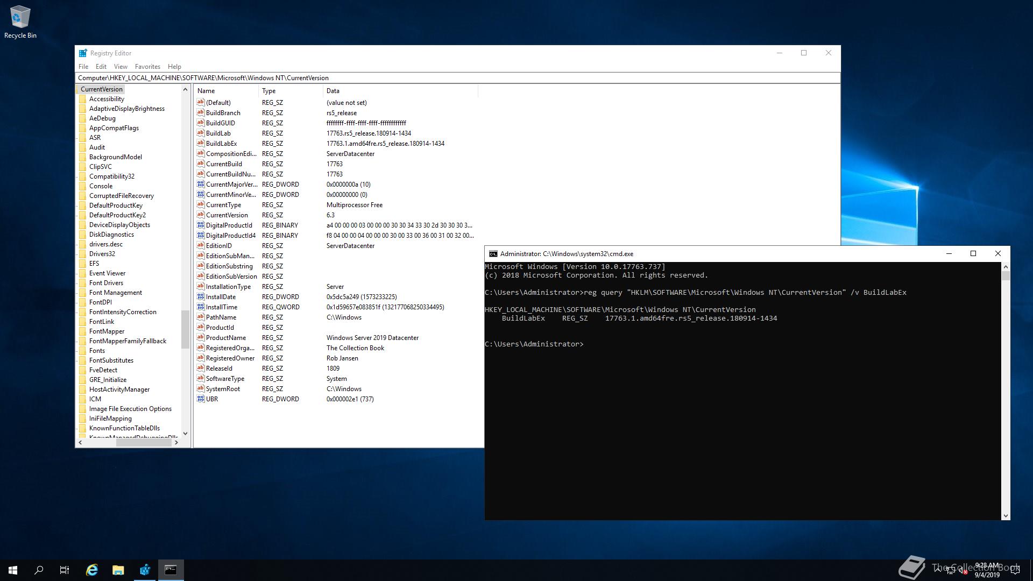
Task: Click the ReleaseId data '1809'
Action: [333, 369]
